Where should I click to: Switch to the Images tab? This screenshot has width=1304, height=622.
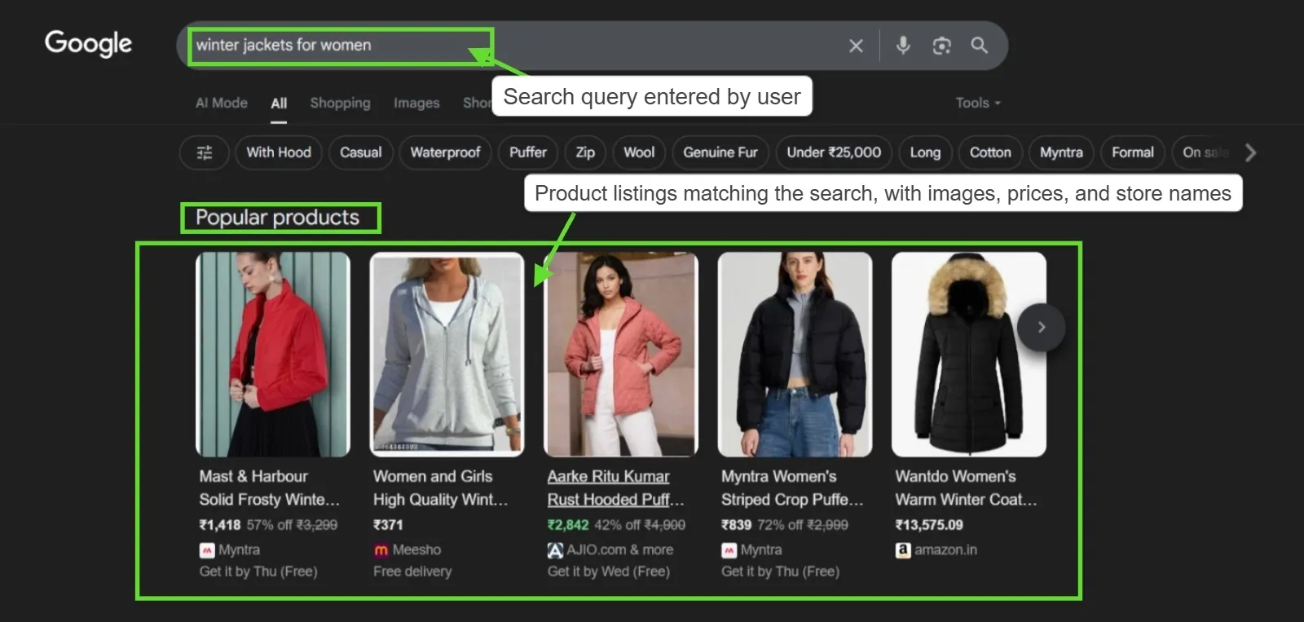click(416, 103)
